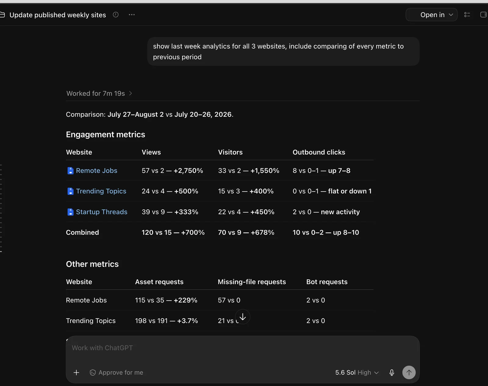Click the clock icon beside the conversation title
The image size is (488, 386).
click(x=116, y=15)
